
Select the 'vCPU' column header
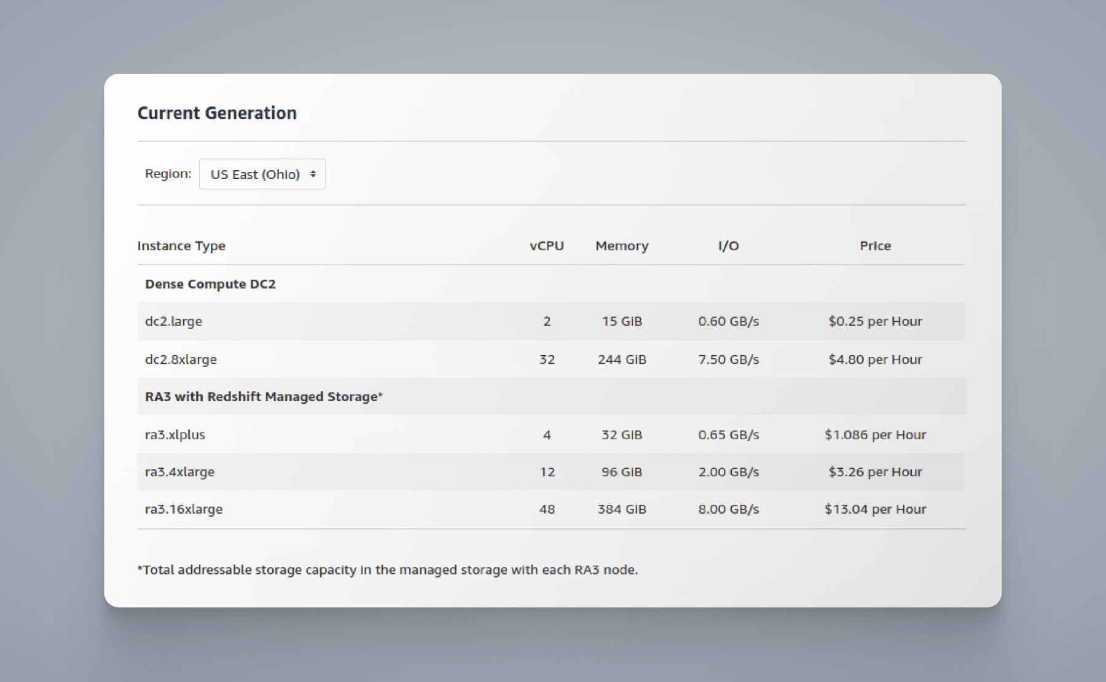click(x=547, y=246)
